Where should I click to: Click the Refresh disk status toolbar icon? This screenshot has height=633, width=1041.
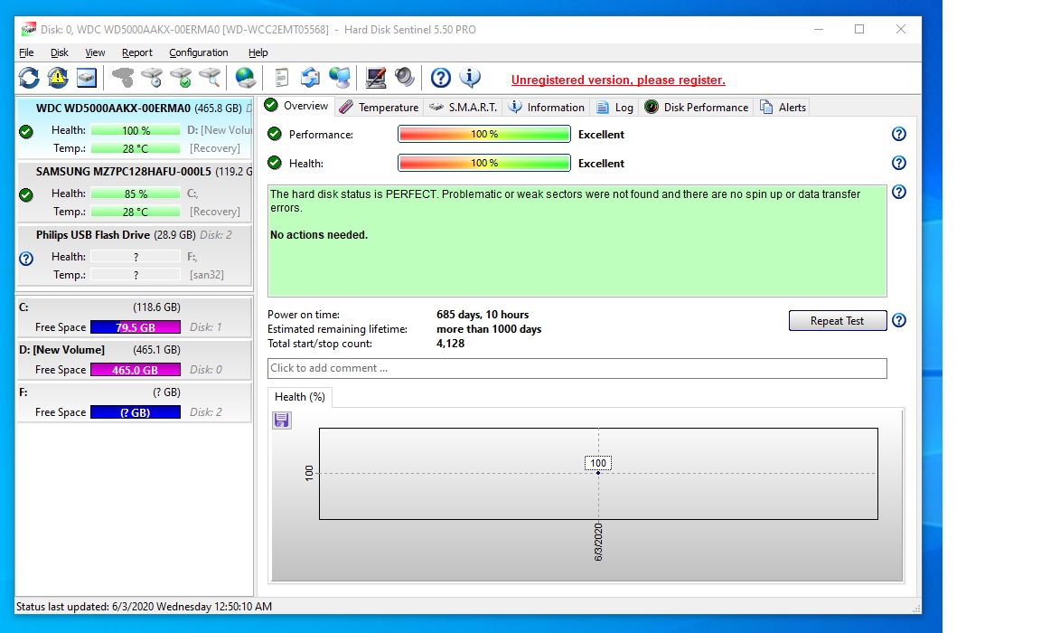pos(29,78)
